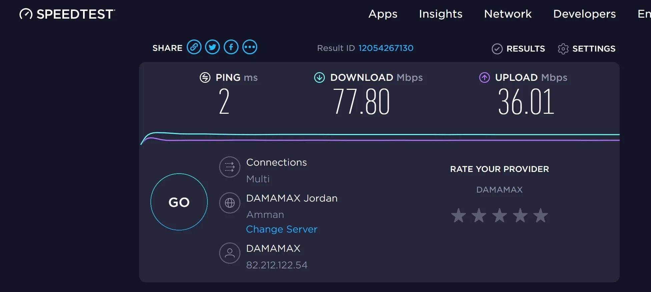Share the result on Facebook
The image size is (651, 292).
[231, 47]
